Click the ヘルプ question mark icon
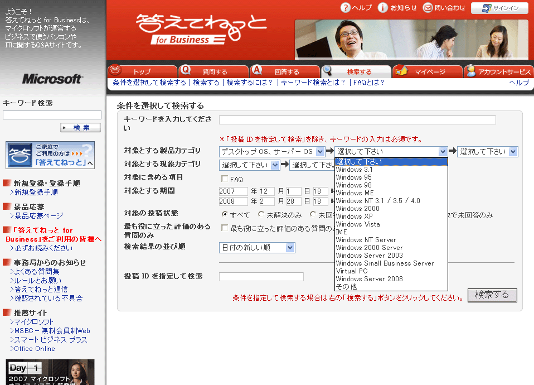 pos(345,8)
